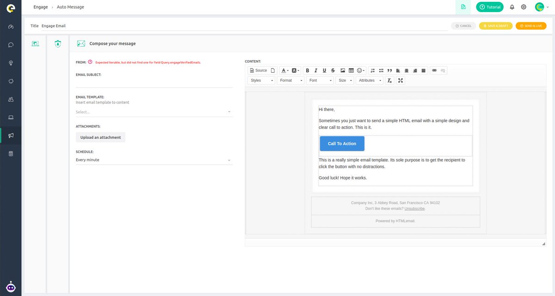
Task: Open the Font dropdown
Action: click(320, 80)
